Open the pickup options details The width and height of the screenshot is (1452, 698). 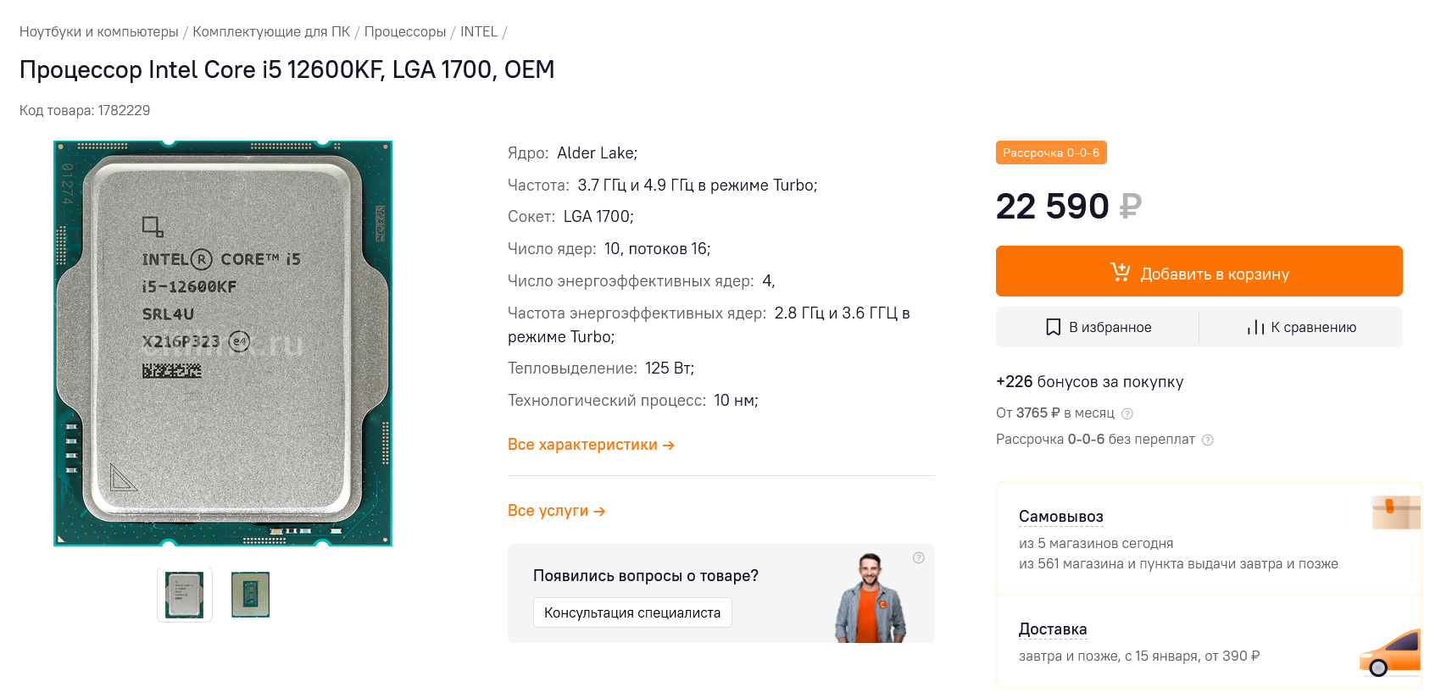tap(1060, 517)
